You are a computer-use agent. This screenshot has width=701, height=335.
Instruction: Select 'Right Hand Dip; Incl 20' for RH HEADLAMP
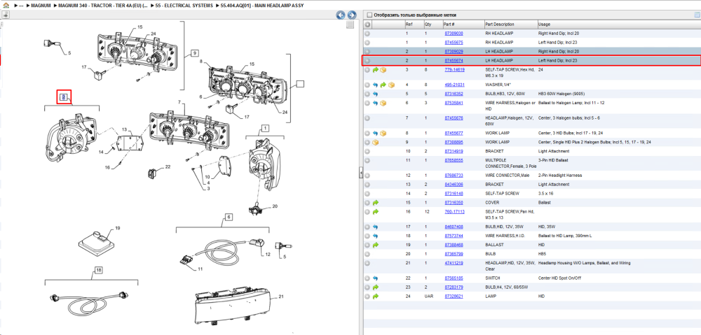point(557,34)
